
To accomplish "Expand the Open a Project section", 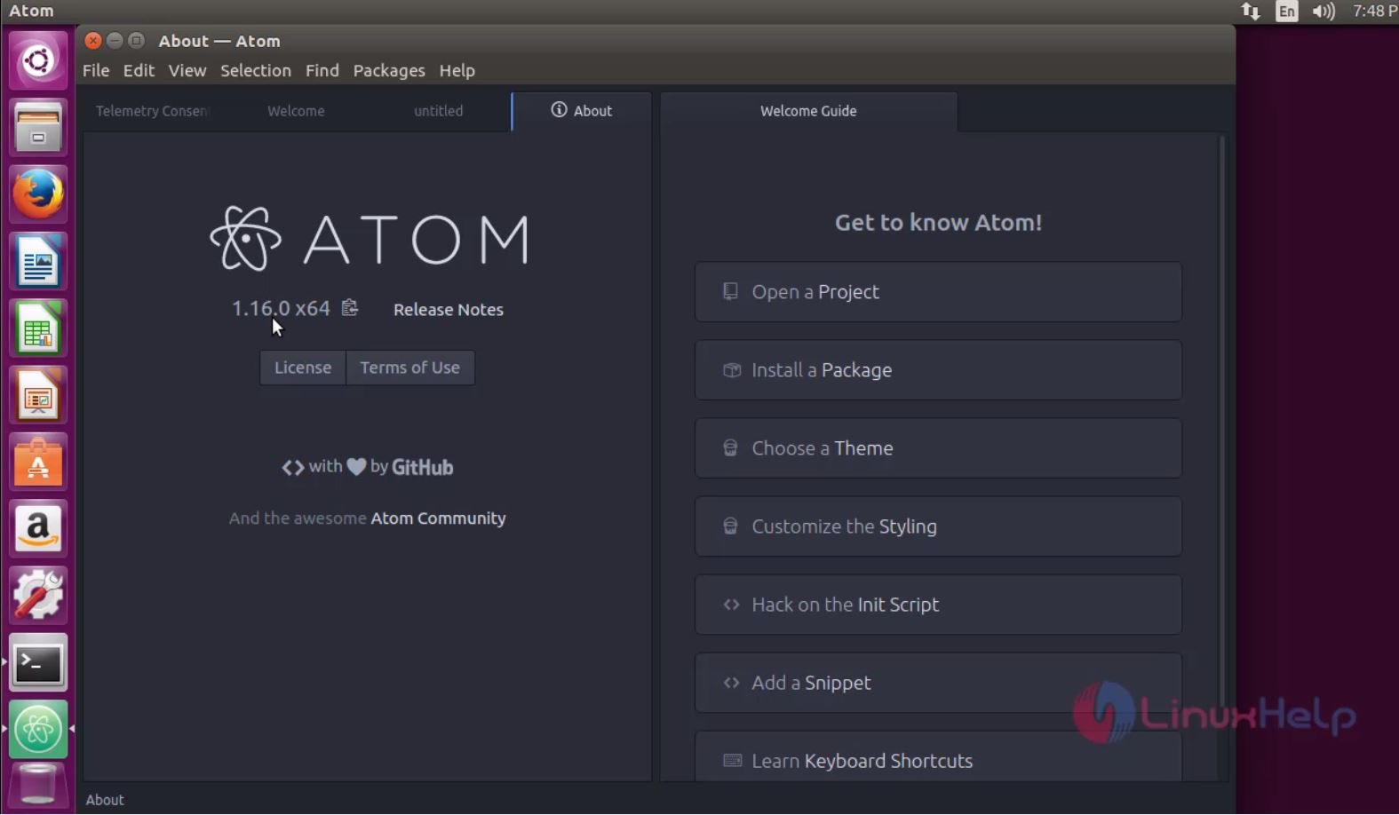I will pos(938,292).
